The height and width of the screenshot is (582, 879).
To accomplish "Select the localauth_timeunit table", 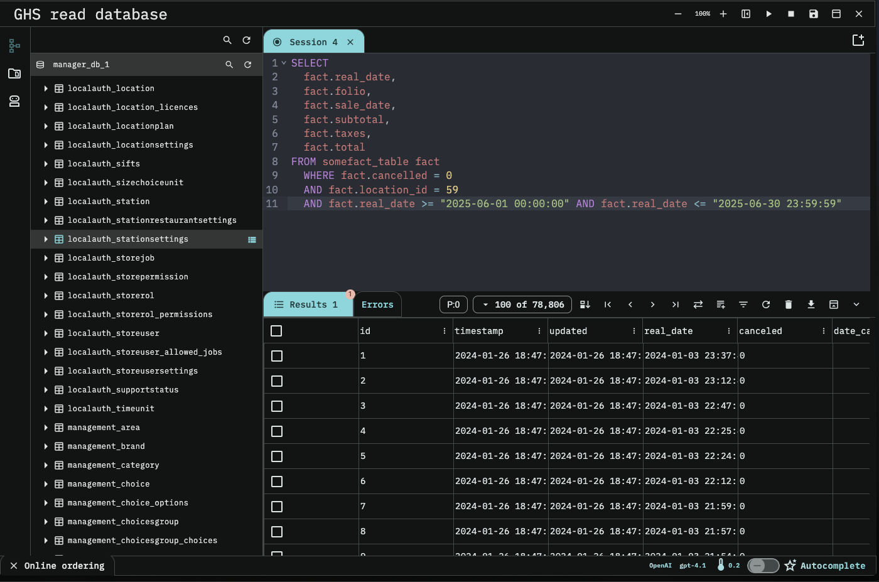I will pos(111,409).
